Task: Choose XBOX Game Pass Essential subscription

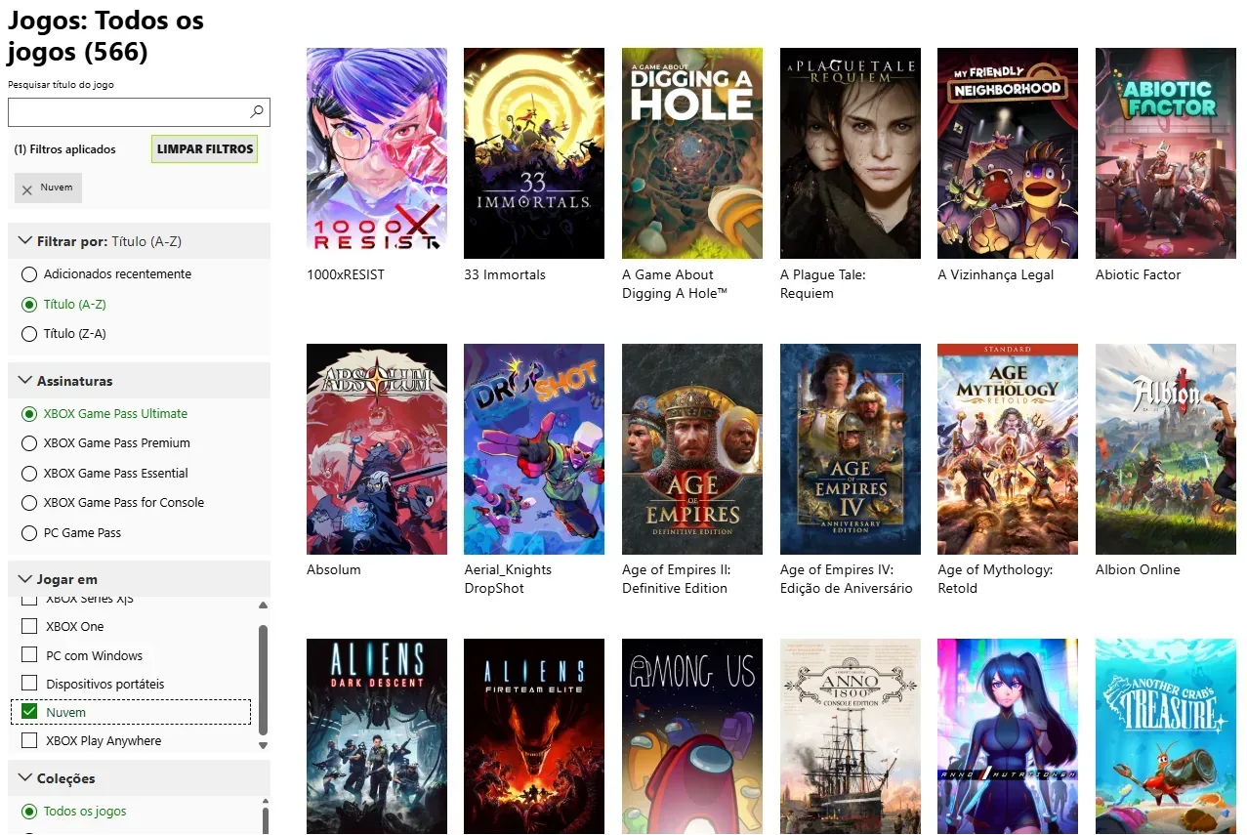Action: [x=29, y=474]
